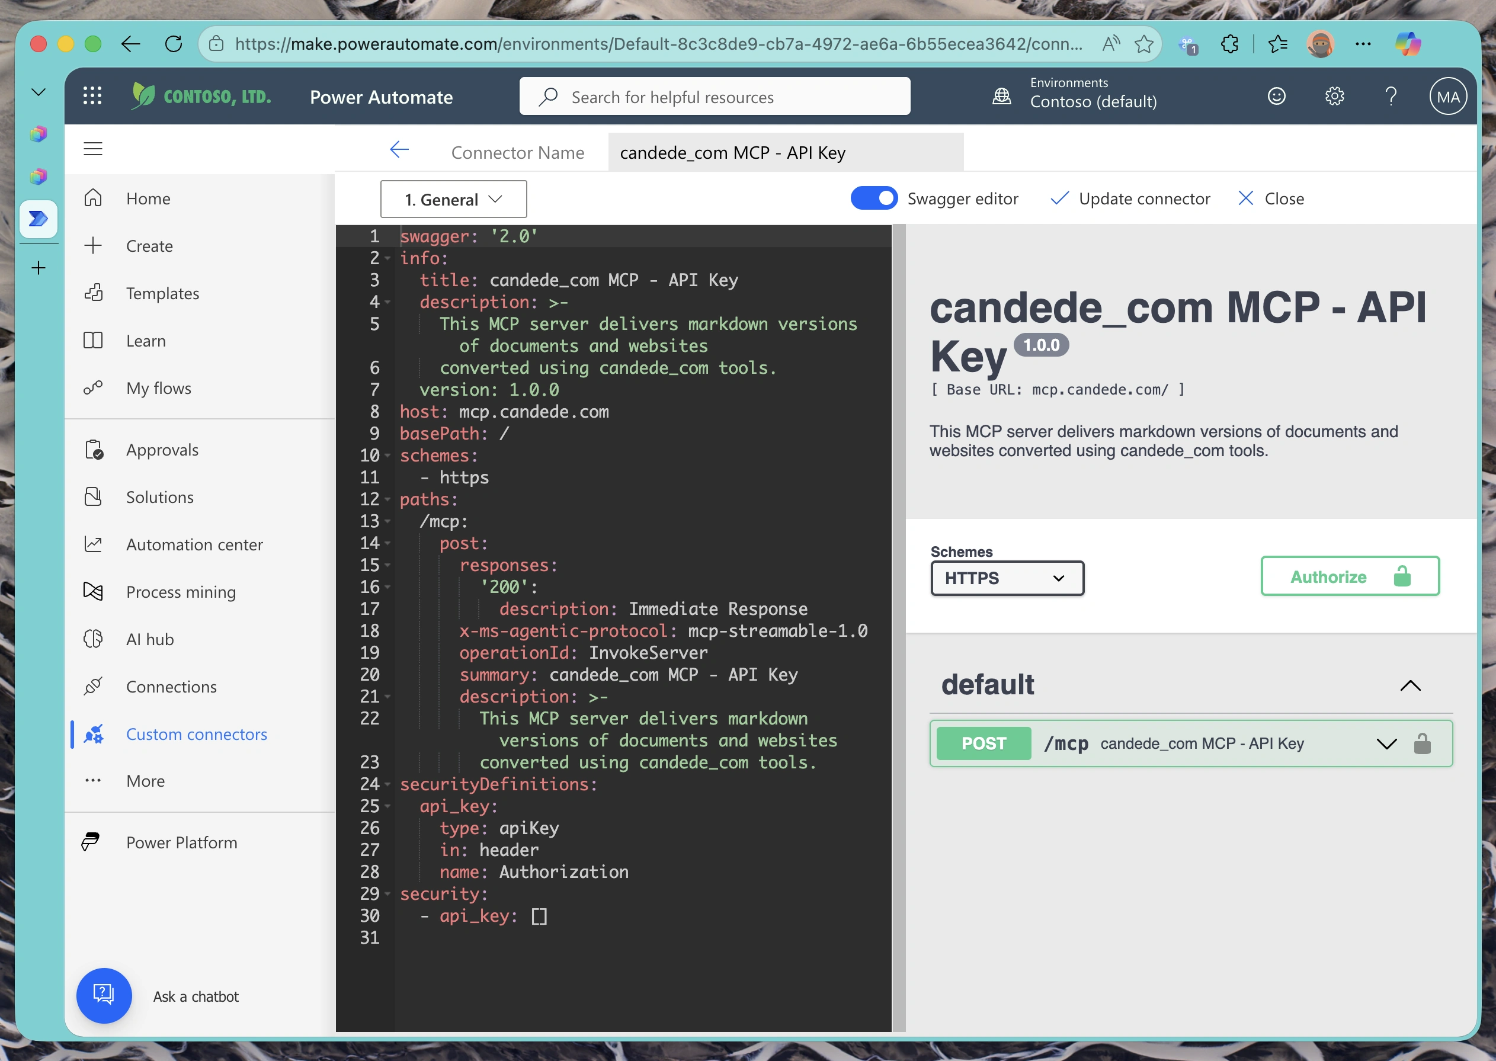Screen dimensions: 1496x1061
Task: Click the Contoso leaf logo
Action: 142,96
